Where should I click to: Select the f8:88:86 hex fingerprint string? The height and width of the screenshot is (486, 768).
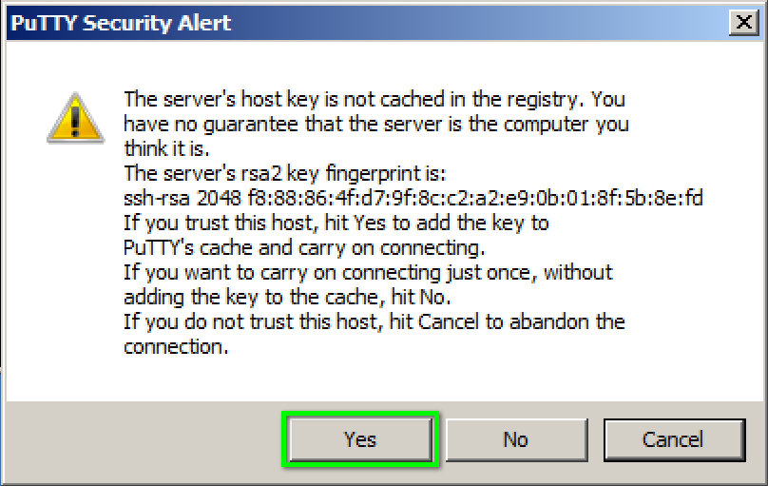(475, 198)
